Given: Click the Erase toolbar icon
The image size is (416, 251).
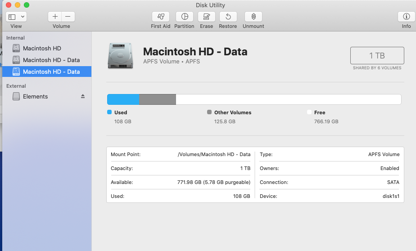Looking at the screenshot, I should pyautogui.click(x=206, y=17).
